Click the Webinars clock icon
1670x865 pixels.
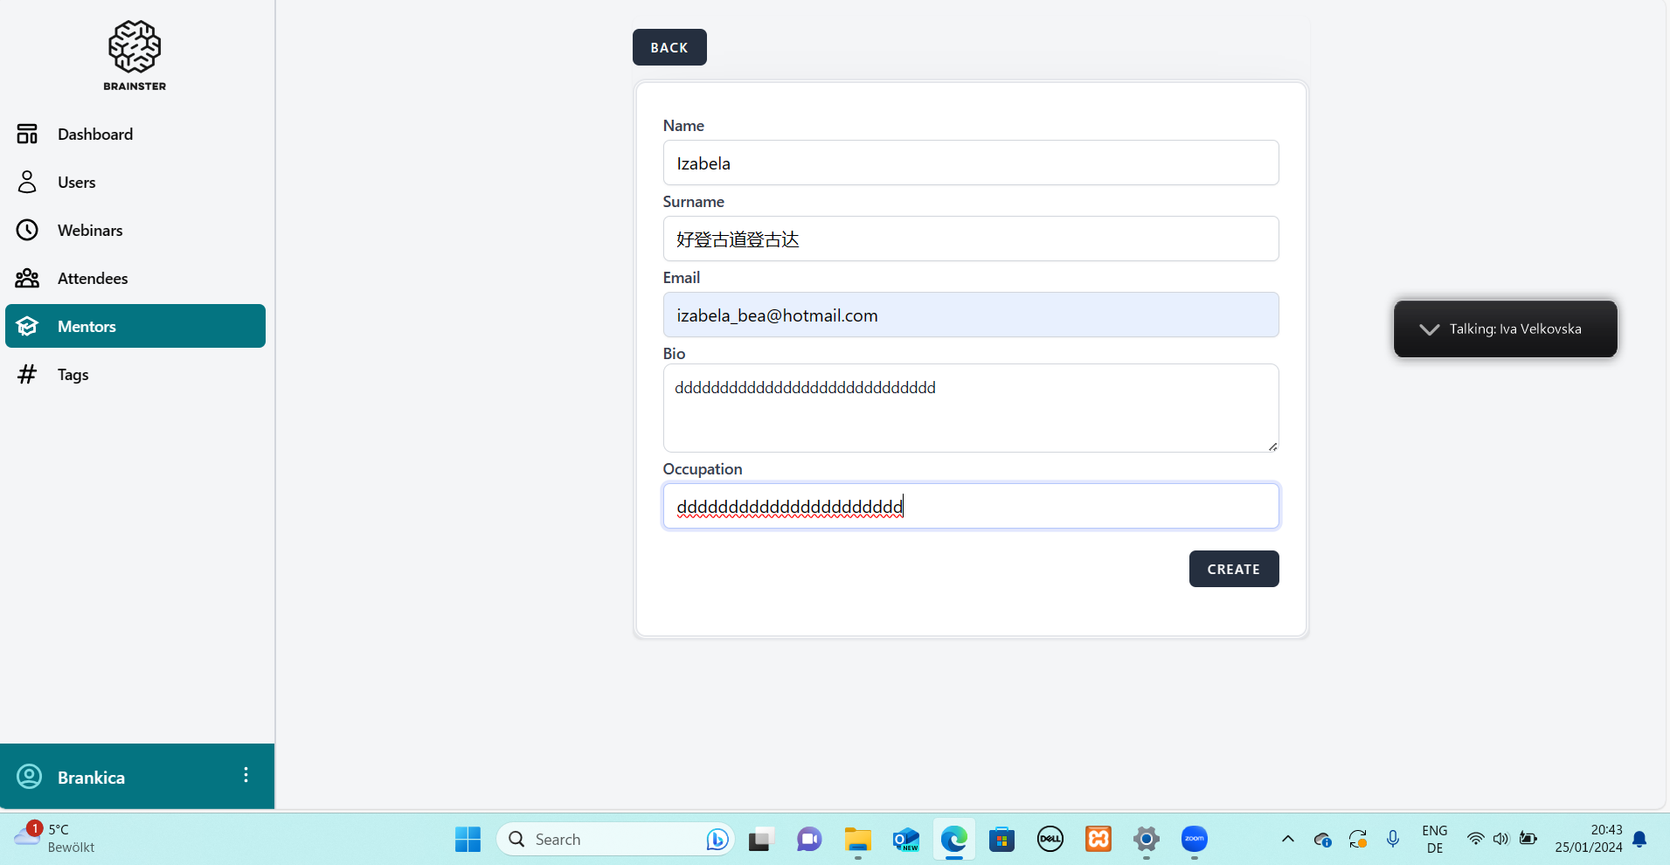pyautogui.click(x=27, y=230)
